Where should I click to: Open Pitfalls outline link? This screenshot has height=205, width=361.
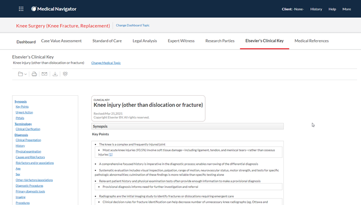coord(20,118)
